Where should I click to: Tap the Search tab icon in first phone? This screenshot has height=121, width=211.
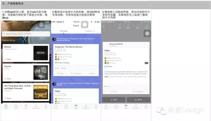[x=6, y=107]
